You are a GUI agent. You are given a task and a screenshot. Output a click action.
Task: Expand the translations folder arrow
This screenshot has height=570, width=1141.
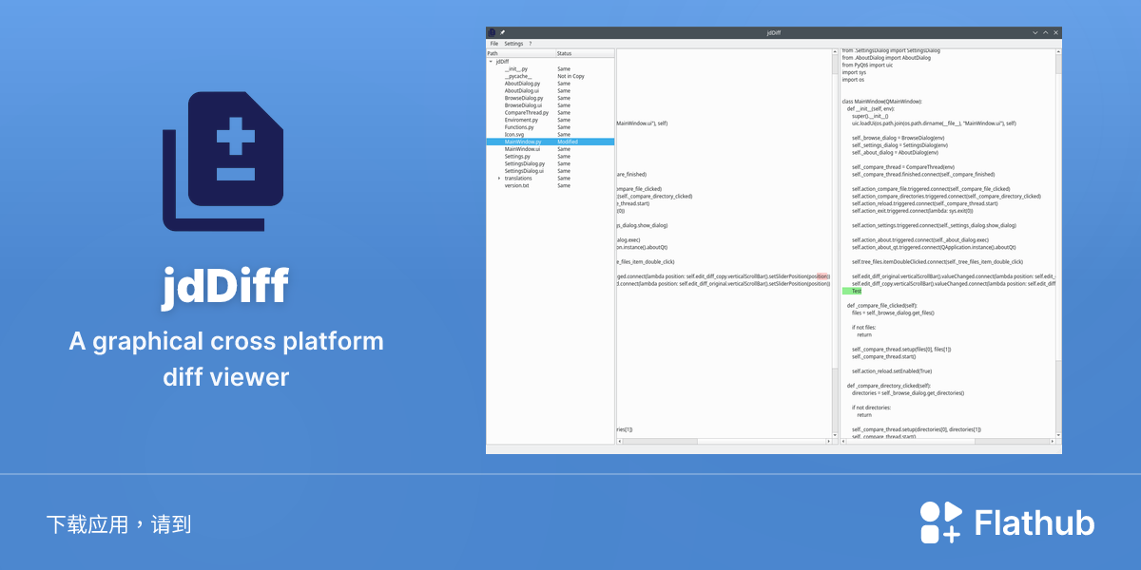click(499, 178)
